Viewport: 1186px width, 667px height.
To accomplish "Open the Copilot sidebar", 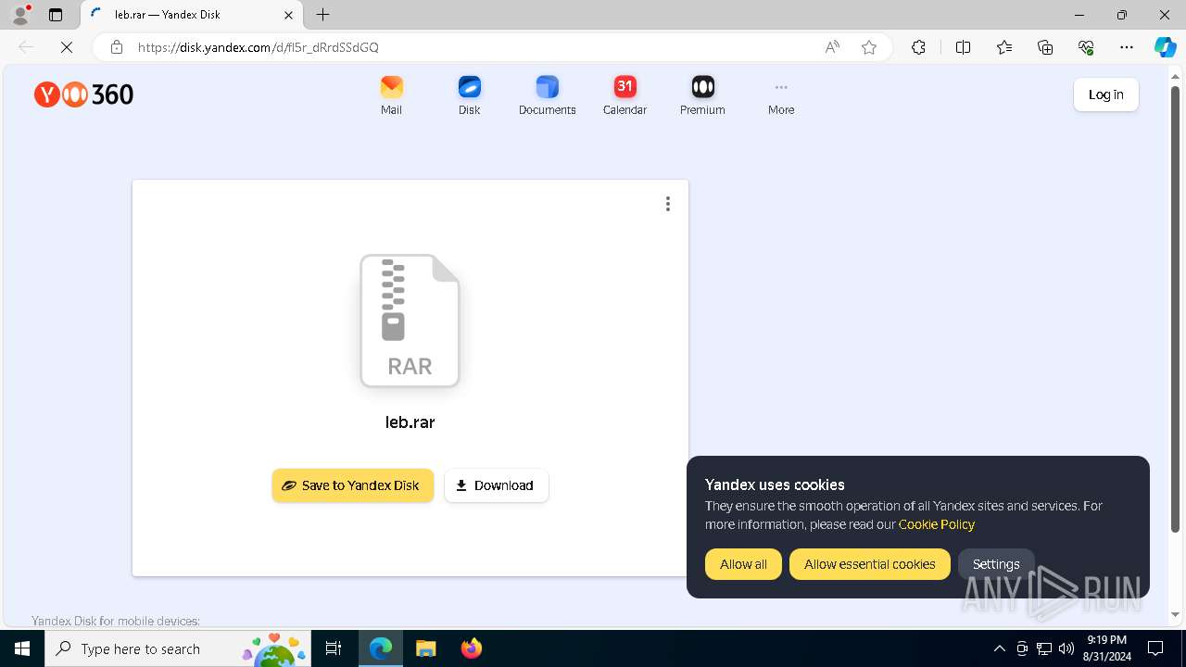I will click(1165, 47).
